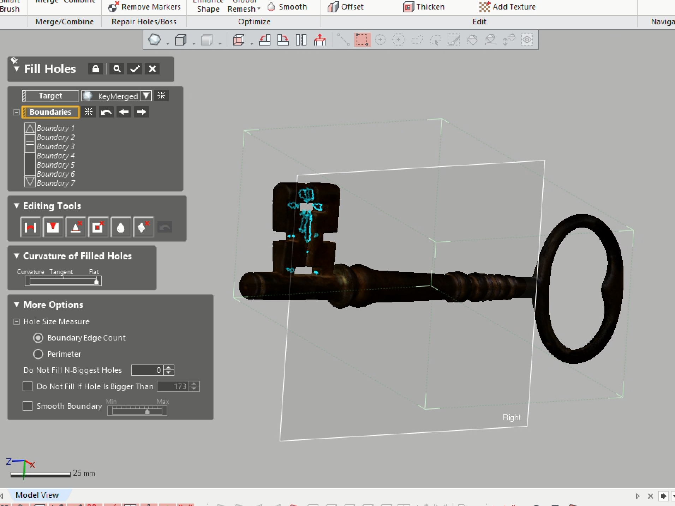Collapse the More Options section
Image resolution: width=675 pixels, height=506 pixels.
click(16, 305)
